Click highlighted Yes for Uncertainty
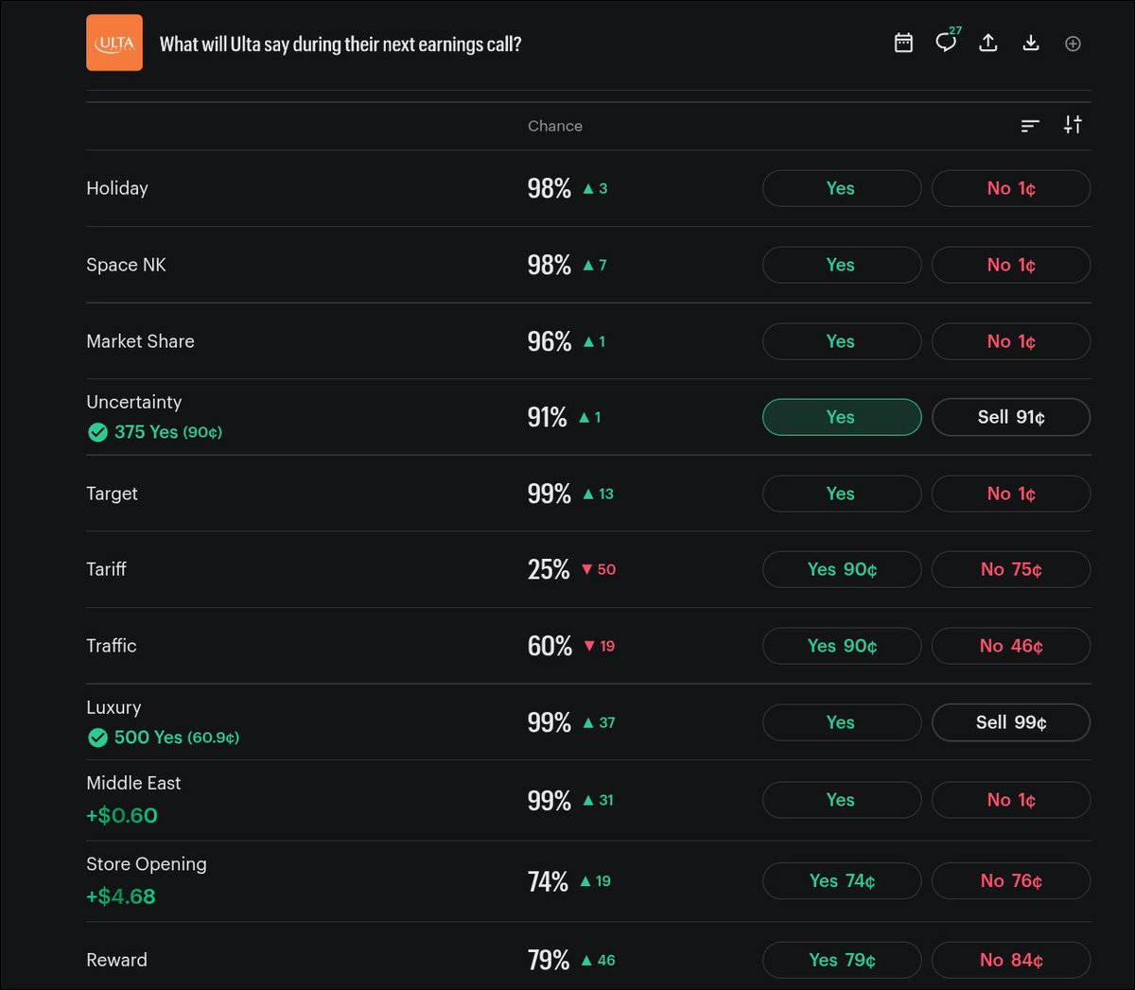Screen dimensions: 1135x990 [842, 417]
